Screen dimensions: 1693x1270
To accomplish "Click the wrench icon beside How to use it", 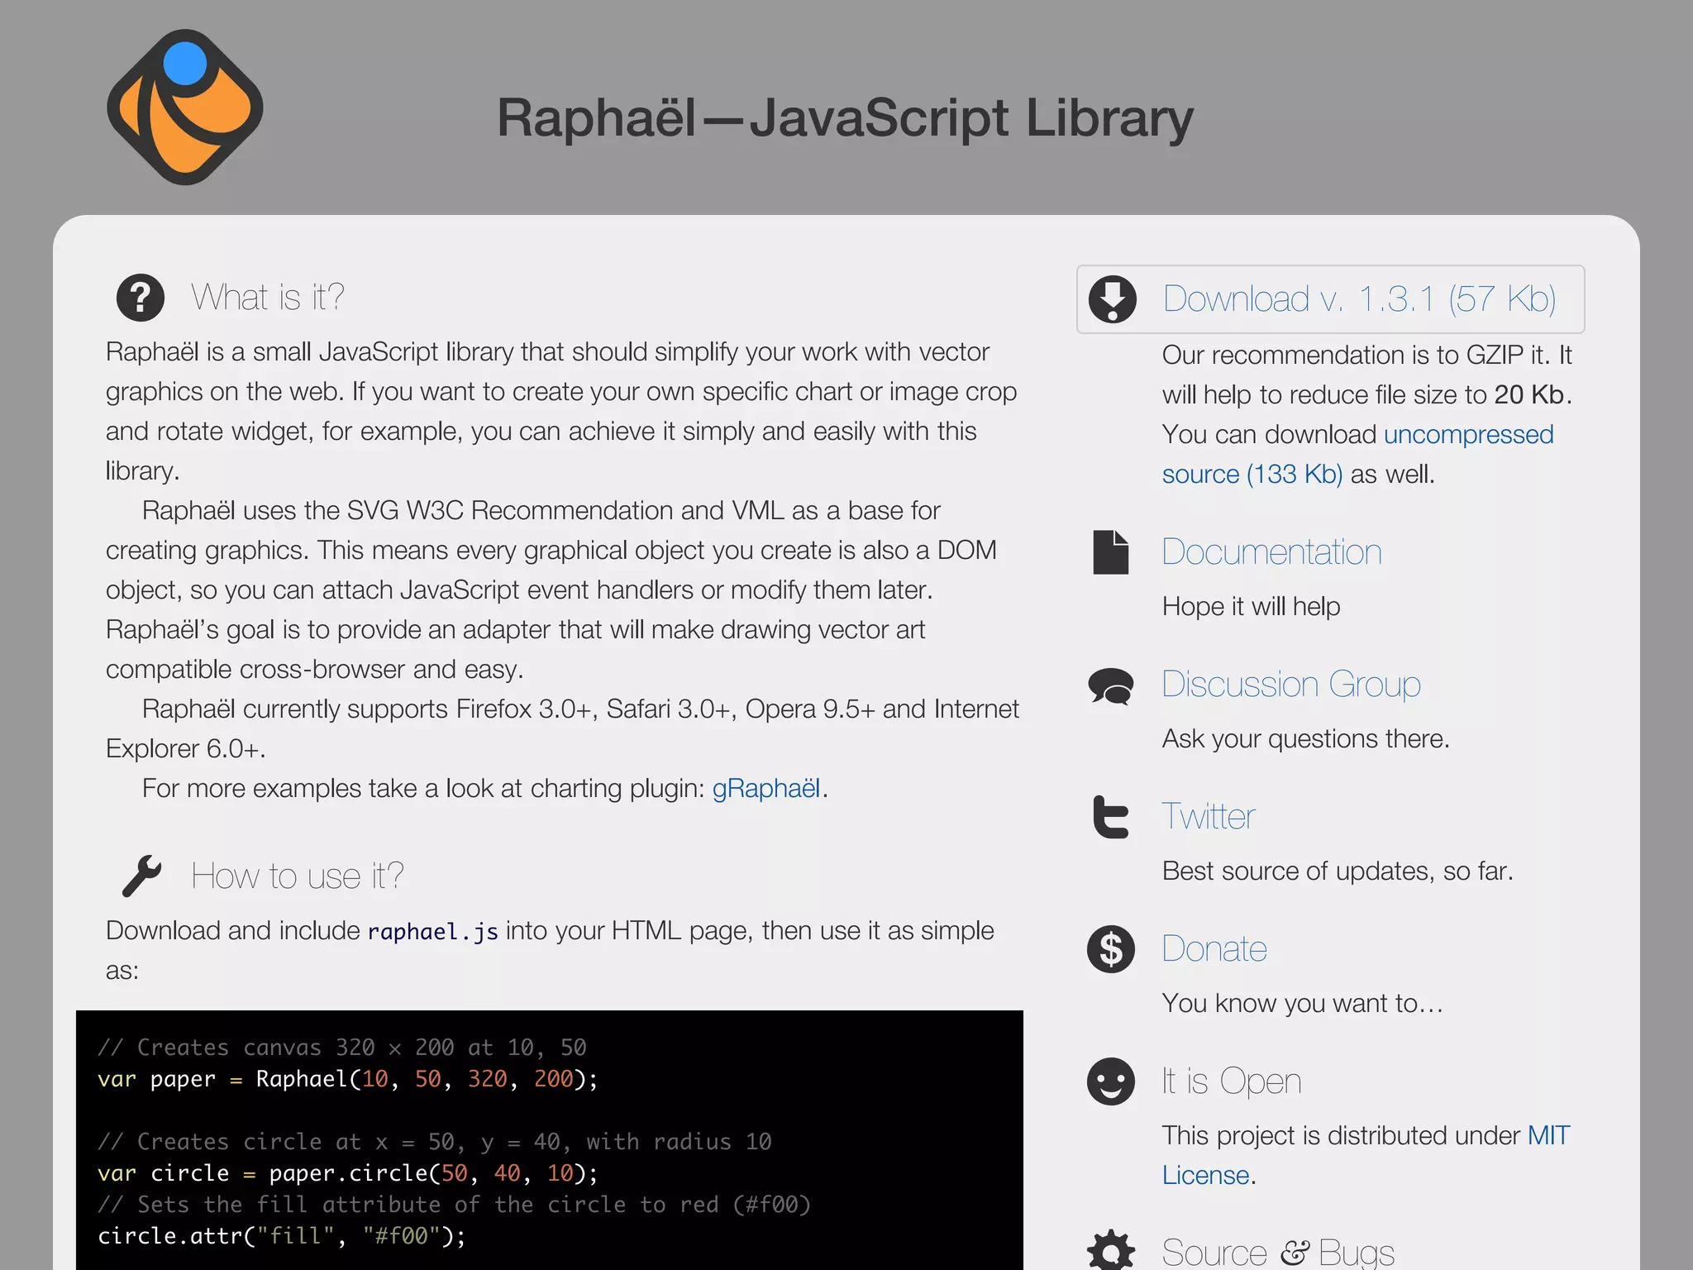I will (141, 876).
